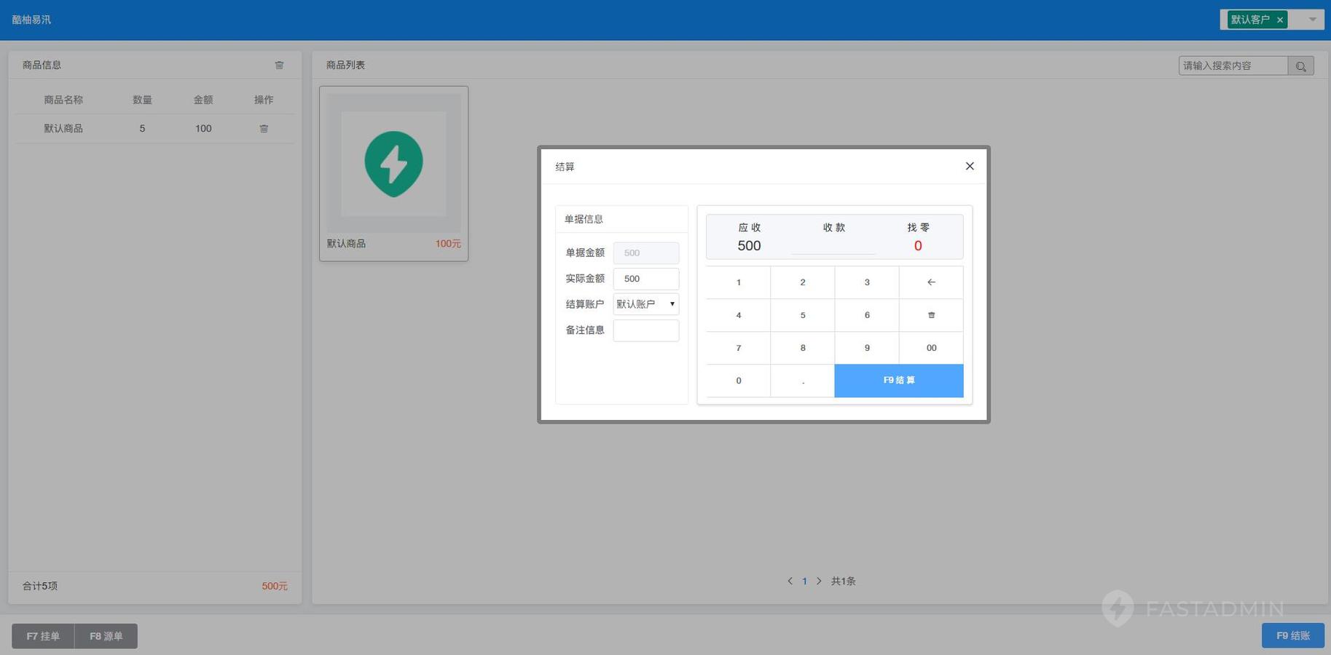Screen dimensions: 1331x655
Task: Click the F9 结账 button at bottom right
Action: [1292, 635]
